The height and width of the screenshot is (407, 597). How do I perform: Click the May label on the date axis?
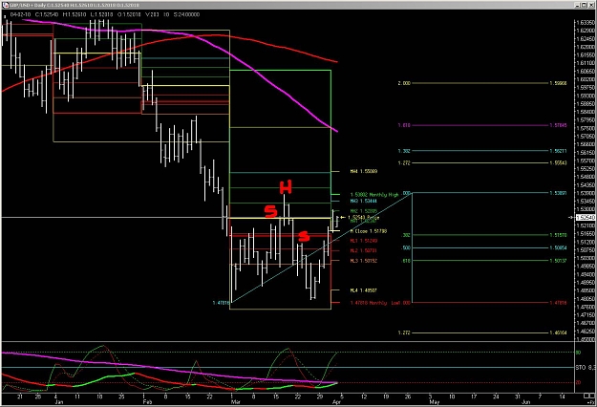click(435, 401)
